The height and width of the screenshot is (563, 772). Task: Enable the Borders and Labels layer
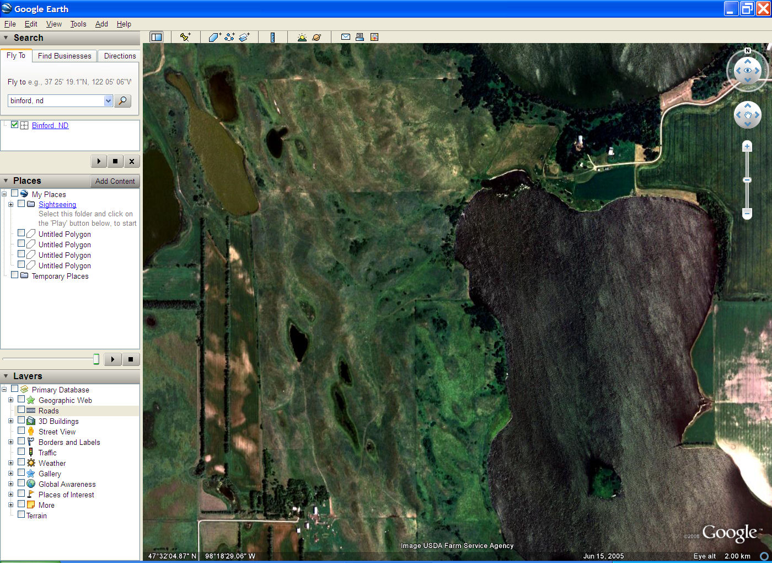[x=21, y=442]
